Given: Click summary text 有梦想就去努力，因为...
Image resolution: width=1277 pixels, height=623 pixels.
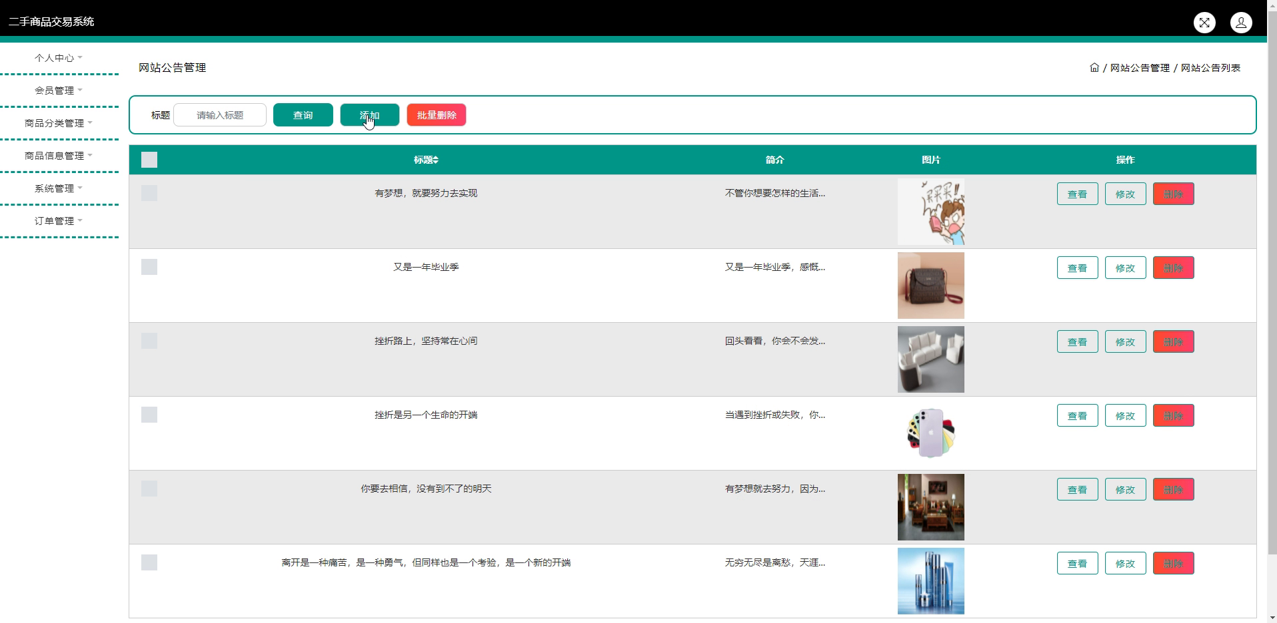Looking at the screenshot, I should coord(775,489).
